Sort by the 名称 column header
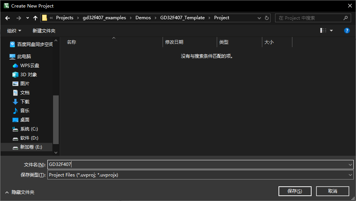Viewport: 356px width, 201px height. click(x=111, y=42)
